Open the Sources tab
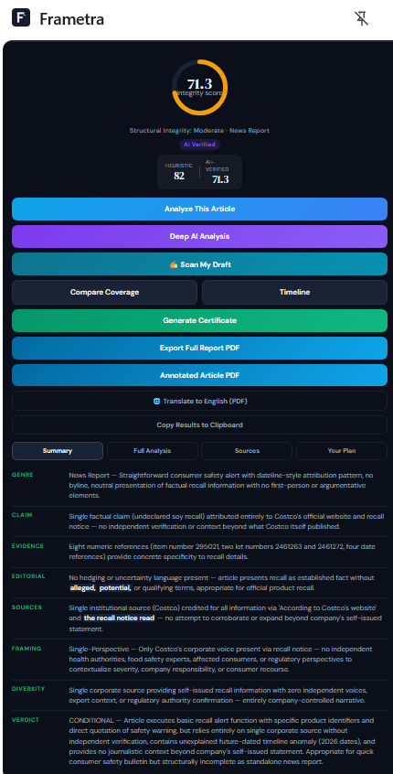 247,451
